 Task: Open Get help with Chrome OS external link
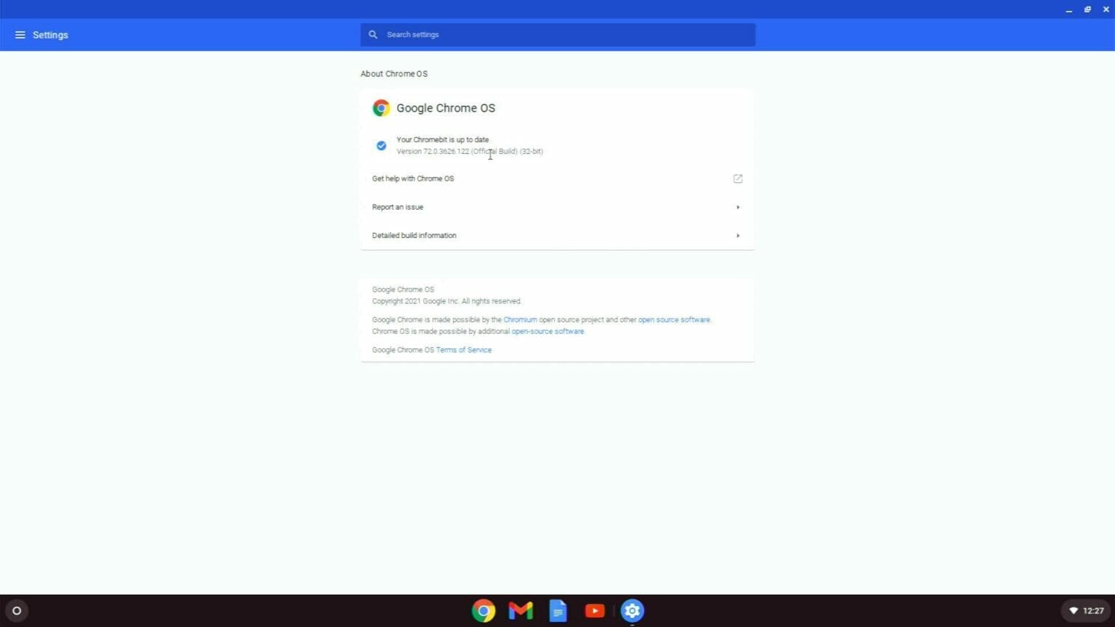pyautogui.click(x=738, y=179)
